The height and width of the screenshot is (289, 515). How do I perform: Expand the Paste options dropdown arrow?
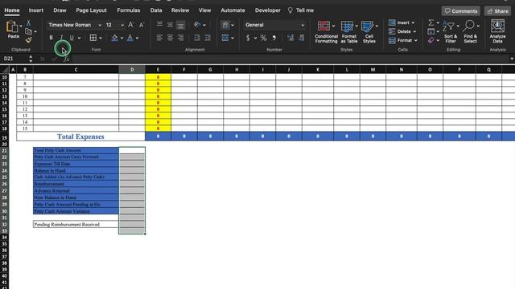point(21,26)
